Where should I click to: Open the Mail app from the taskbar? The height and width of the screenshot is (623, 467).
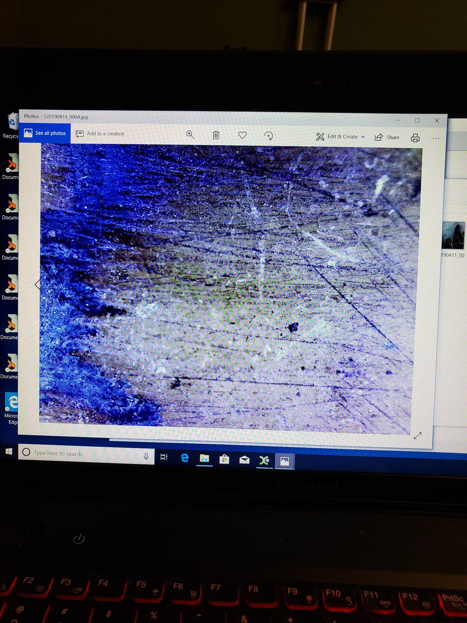(244, 460)
